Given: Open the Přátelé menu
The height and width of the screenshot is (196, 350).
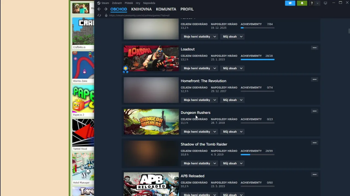Looking at the screenshot, I should point(129,3).
